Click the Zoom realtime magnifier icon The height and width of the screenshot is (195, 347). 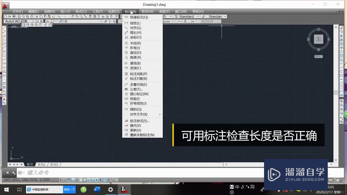coord(77,17)
